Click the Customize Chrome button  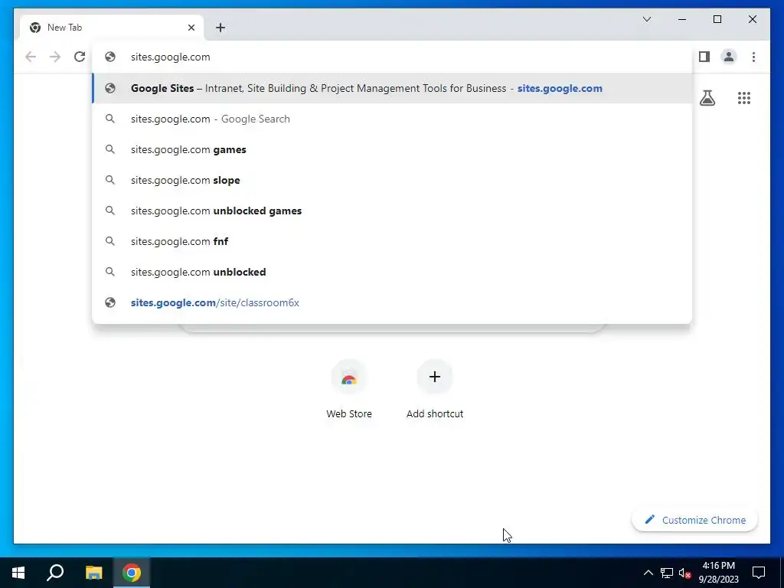point(694,520)
